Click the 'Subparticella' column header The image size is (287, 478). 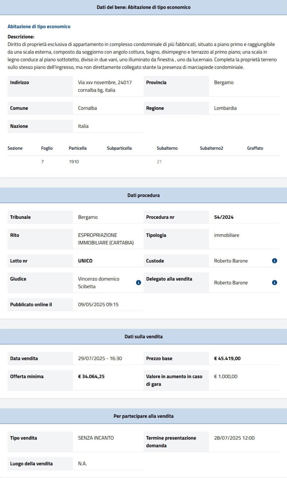(119, 148)
